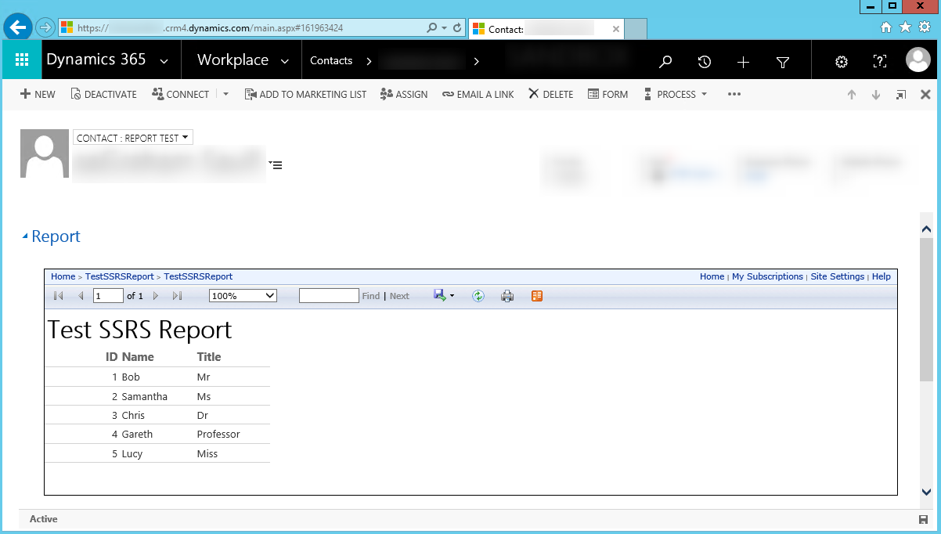Click the orange data feed export icon

[536, 296]
